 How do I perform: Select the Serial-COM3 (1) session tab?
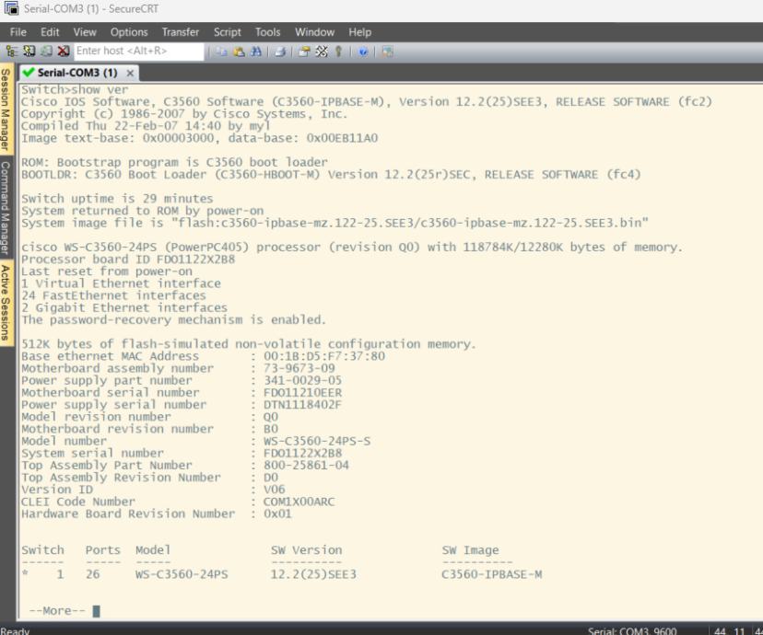coord(77,73)
